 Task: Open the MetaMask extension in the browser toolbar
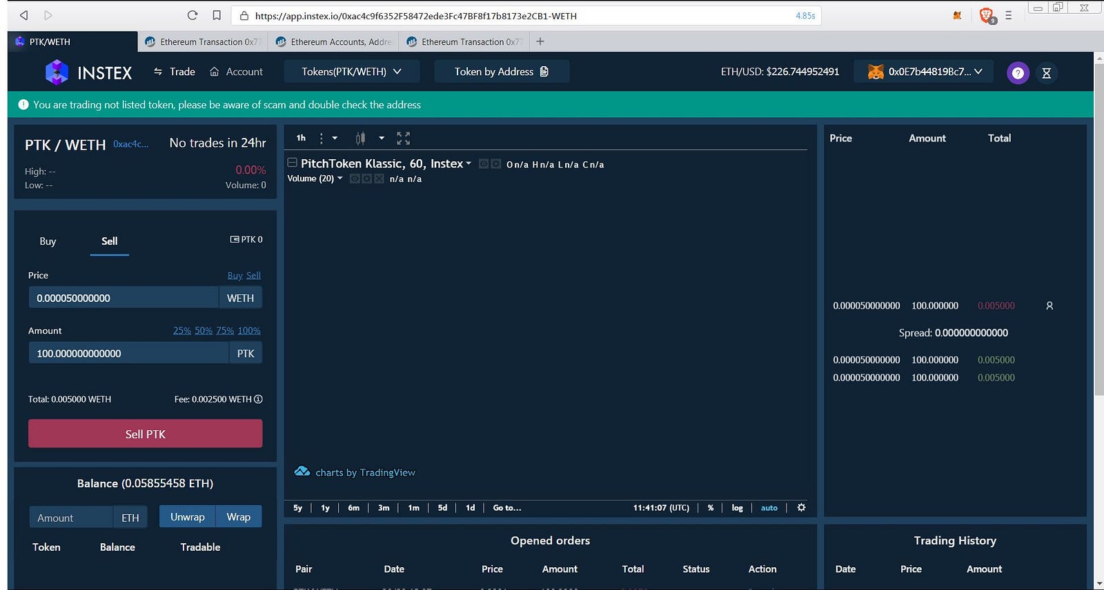[957, 15]
